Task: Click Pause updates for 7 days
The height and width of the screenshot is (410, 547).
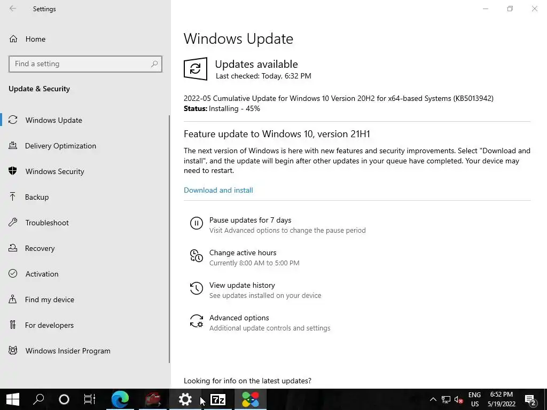Action: click(x=250, y=220)
